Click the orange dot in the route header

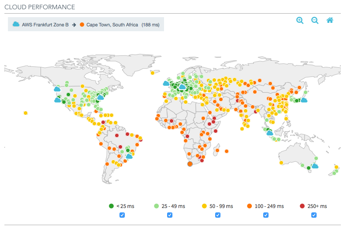tap(82, 25)
